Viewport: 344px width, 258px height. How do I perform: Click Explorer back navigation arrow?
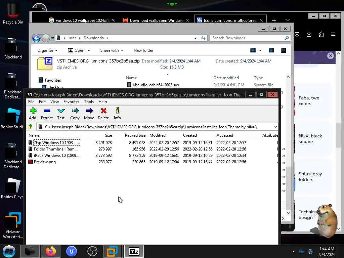36,38
